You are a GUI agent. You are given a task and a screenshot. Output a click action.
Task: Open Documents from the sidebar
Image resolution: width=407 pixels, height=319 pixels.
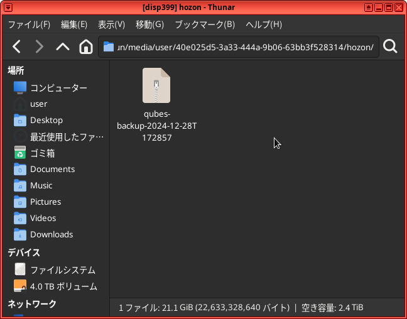click(x=52, y=170)
